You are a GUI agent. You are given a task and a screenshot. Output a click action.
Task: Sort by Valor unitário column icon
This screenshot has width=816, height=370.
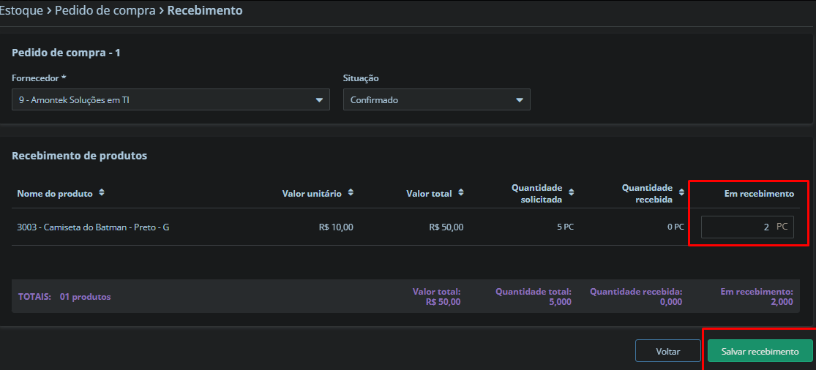(351, 193)
